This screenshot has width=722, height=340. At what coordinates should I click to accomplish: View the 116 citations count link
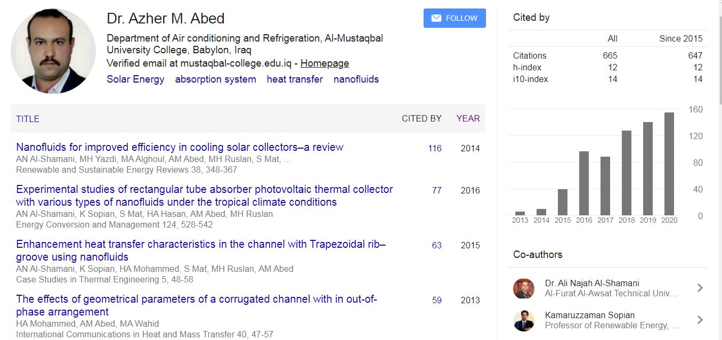[435, 148]
